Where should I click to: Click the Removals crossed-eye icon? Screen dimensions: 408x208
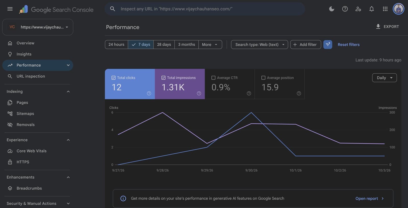[x=10, y=125]
